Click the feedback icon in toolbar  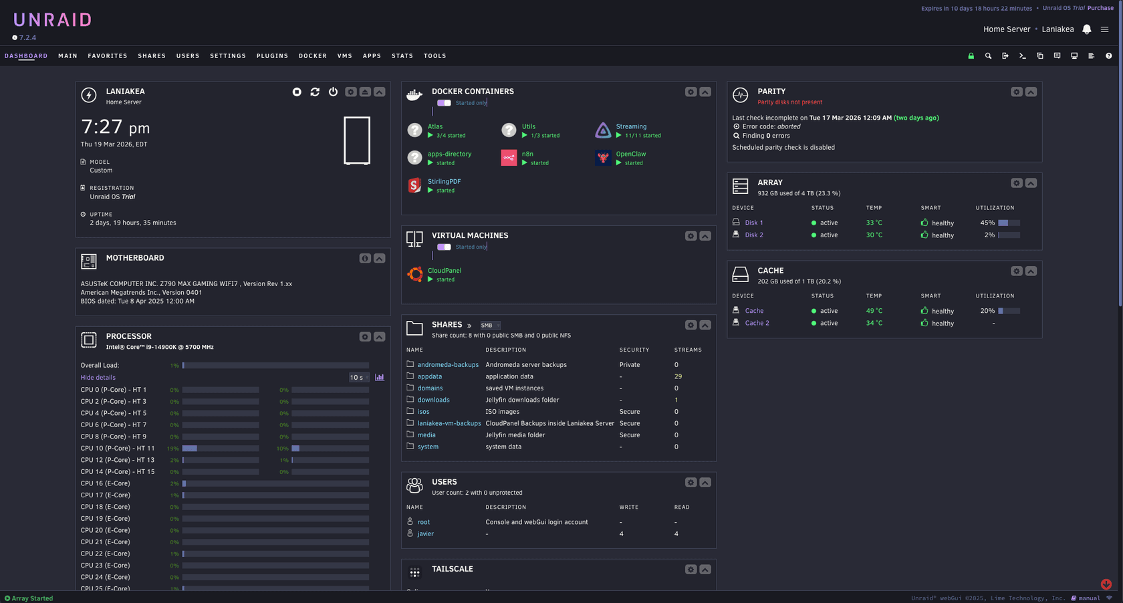point(1057,56)
